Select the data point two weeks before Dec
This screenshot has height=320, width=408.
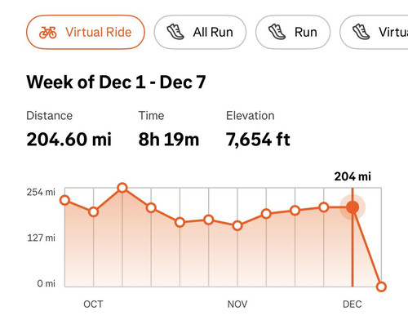click(295, 211)
